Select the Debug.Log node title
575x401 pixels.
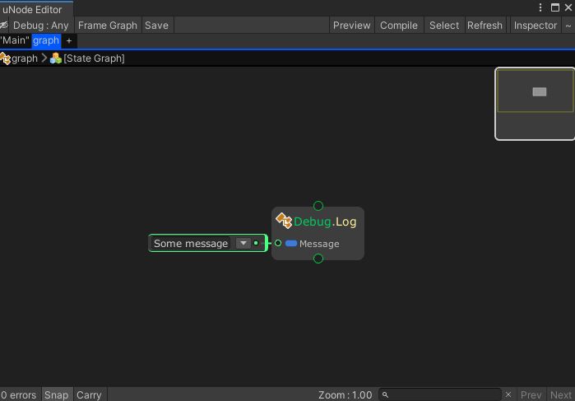(x=325, y=221)
